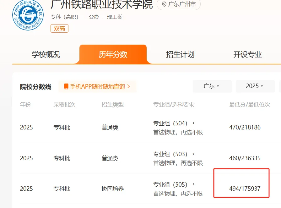
Task: Click the 招生类型 column header
Action: (112, 105)
